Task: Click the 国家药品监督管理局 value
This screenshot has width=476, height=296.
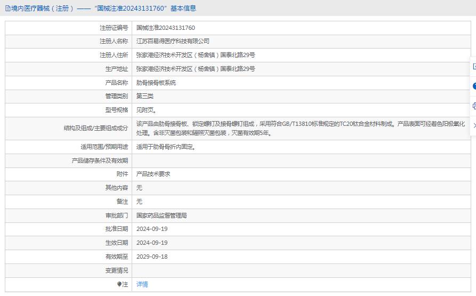Action: 162,215
